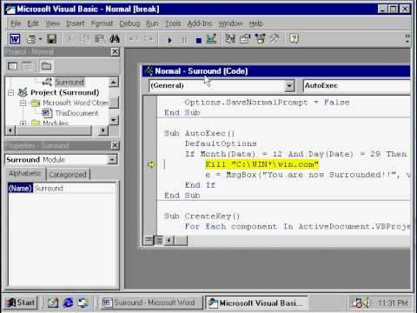Collapse the Project (Surround) tree node
The height and width of the screenshot is (313, 417).
pos(10,93)
